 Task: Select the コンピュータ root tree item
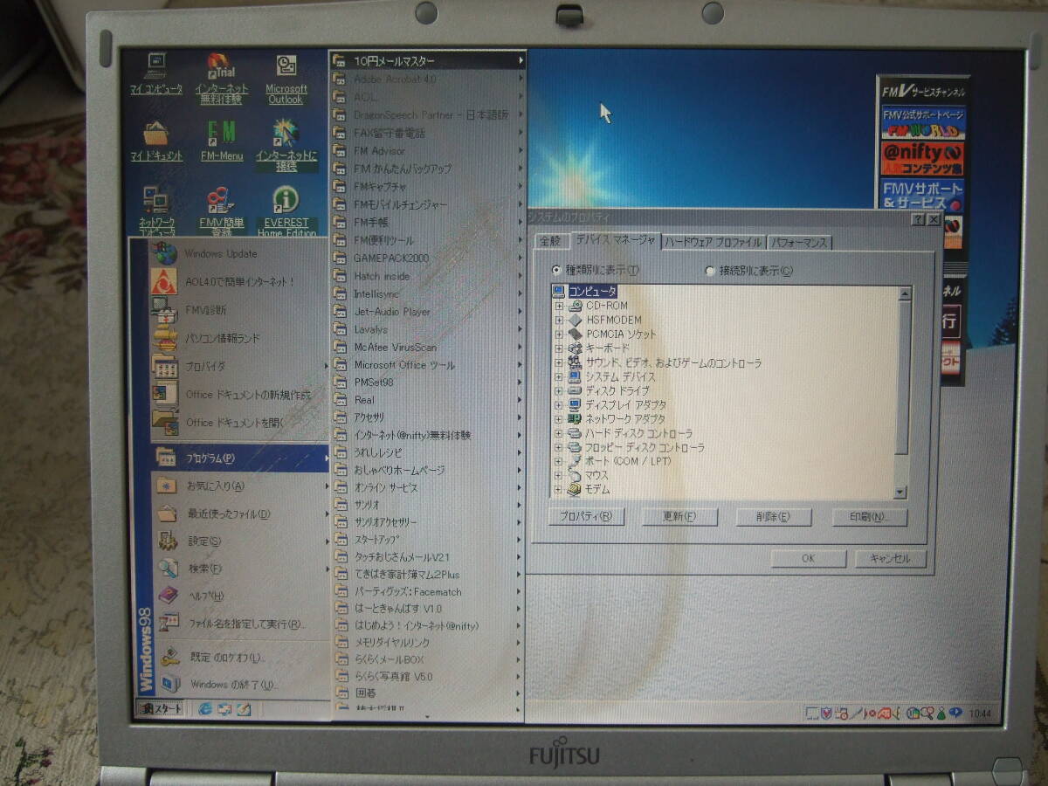tap(592, 292)
